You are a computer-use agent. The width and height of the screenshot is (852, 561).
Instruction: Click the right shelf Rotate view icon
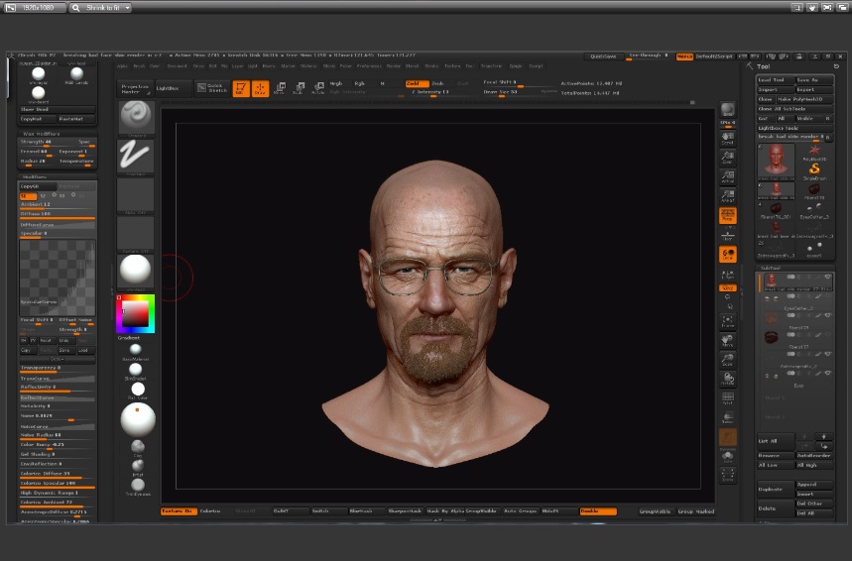pyautogui.click(x=728, y=379)
